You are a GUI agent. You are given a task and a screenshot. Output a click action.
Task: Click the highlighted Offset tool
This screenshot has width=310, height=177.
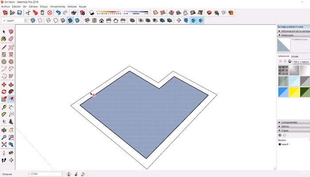(x=11, y=99)
